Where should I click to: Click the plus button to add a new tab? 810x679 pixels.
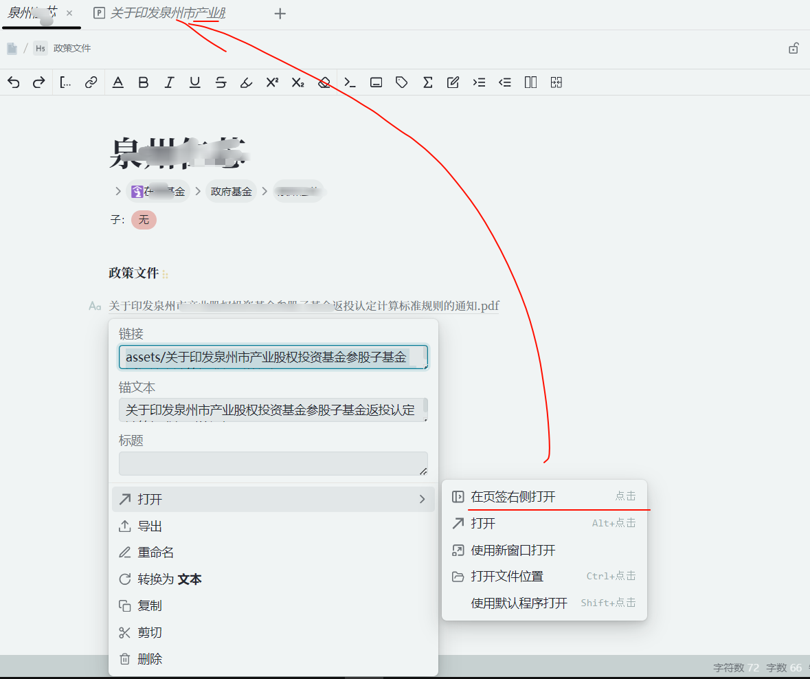pos(280,14)
